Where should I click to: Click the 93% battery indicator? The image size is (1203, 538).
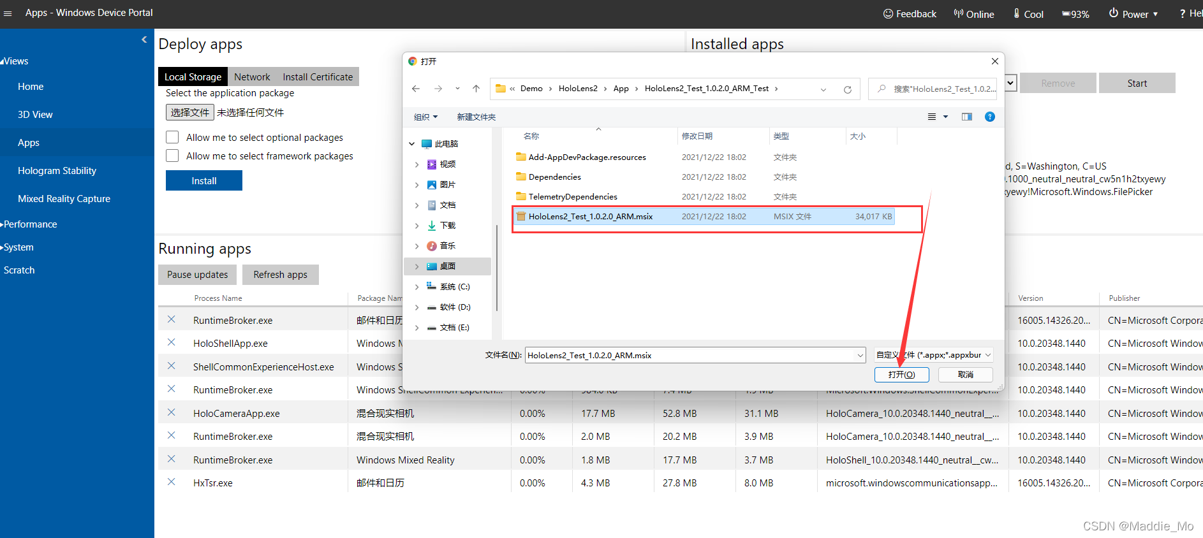click(1075, 14)
